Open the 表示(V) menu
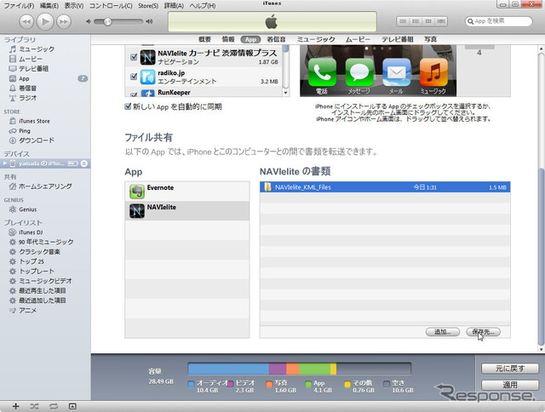Image resolution: width=545 pixels, height=412 pixels. [x=74, y=6]
